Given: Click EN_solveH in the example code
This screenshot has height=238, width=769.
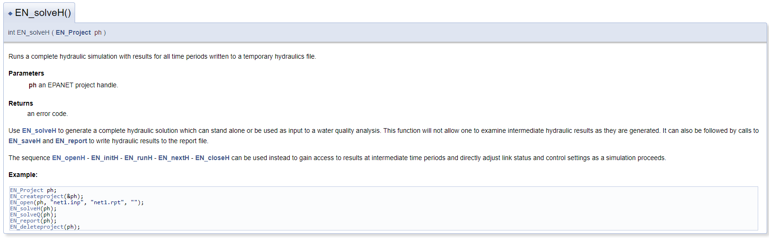Looking at the screenshot, I should pyautogui.click(x=25, y=208).
